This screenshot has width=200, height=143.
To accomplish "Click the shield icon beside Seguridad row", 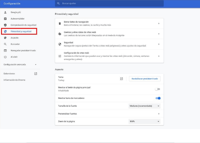I will point(60,44).
